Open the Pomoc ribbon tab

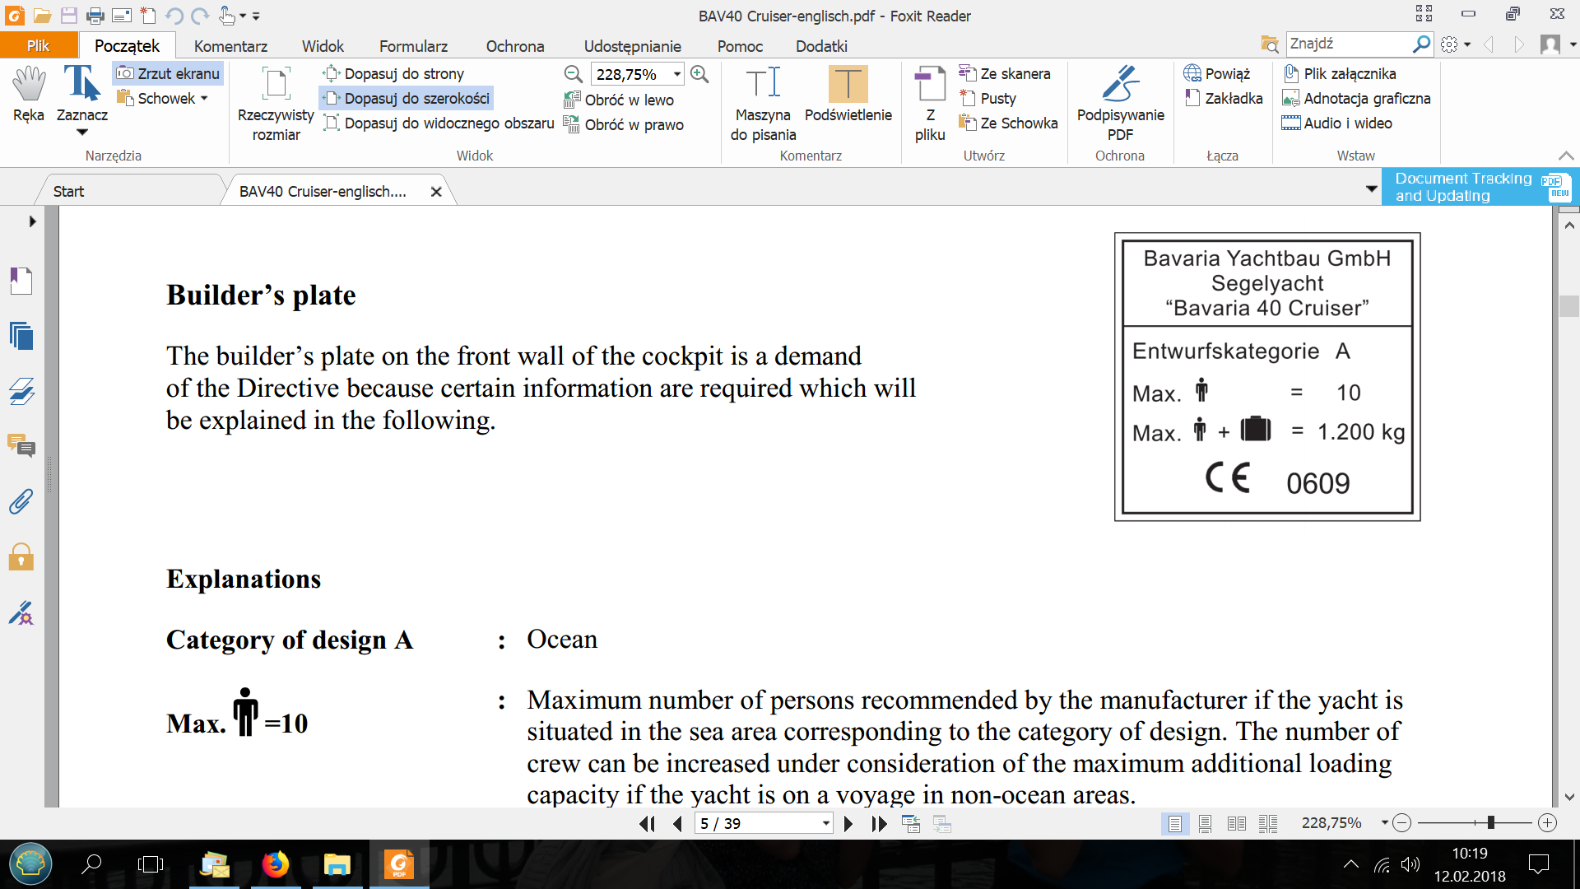coord(740,46)
